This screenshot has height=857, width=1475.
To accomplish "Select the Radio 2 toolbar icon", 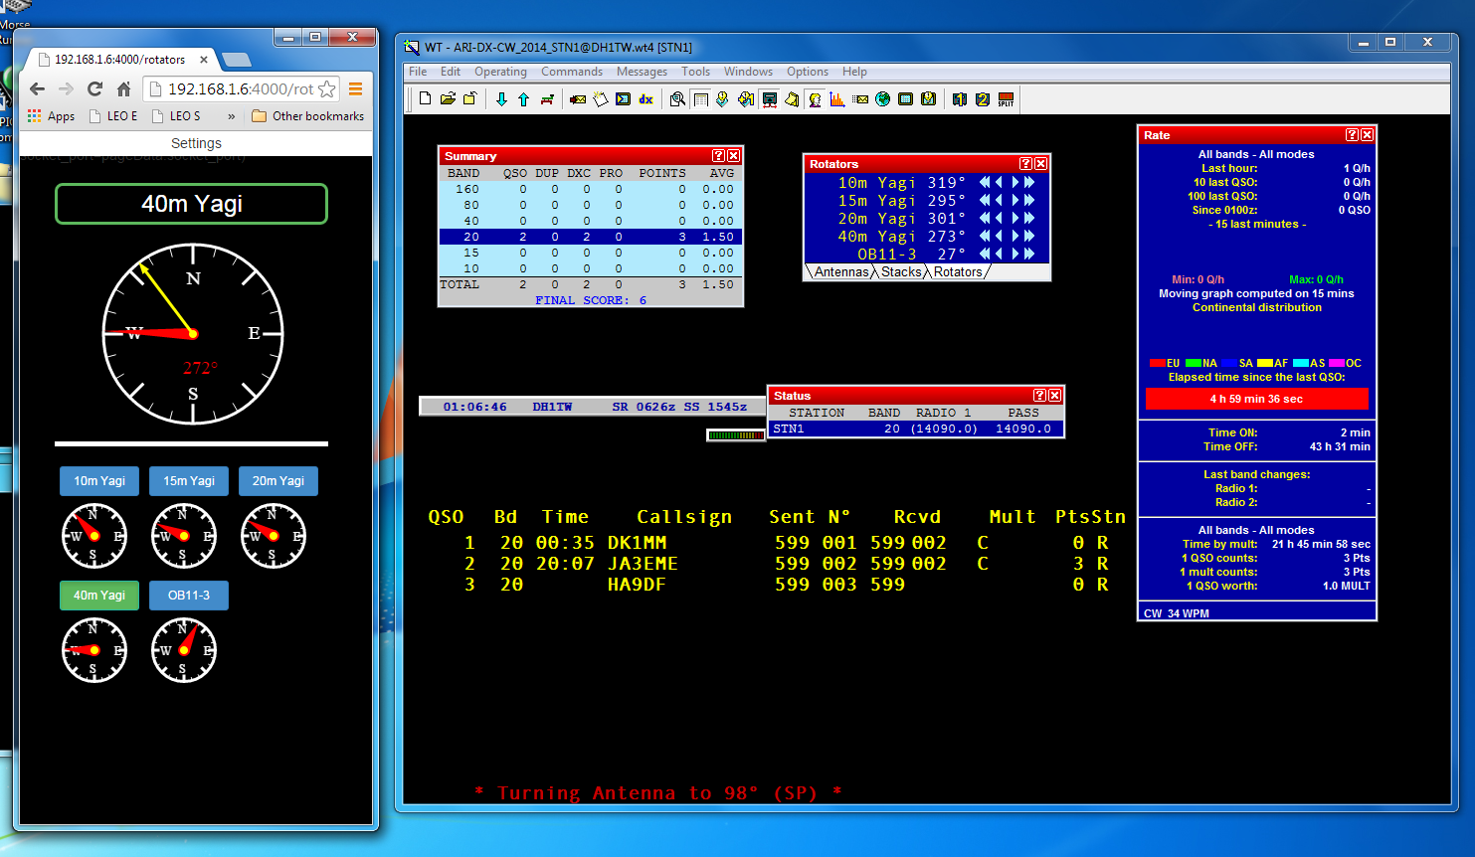I will coord(983,99).
